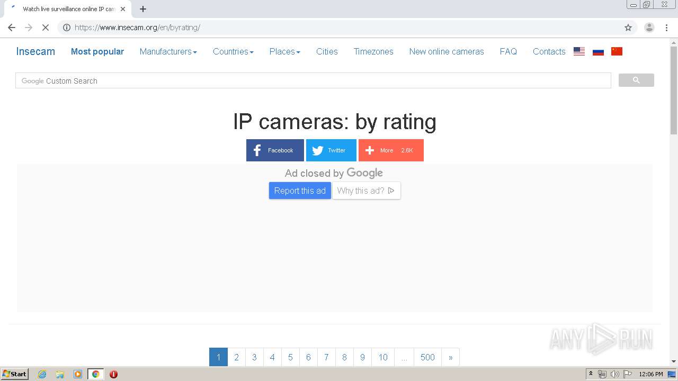The height and width of the screenshot is (381, 678).
Task: Click the 12:06 PM system clock
Action: click(x=651, y=374)
